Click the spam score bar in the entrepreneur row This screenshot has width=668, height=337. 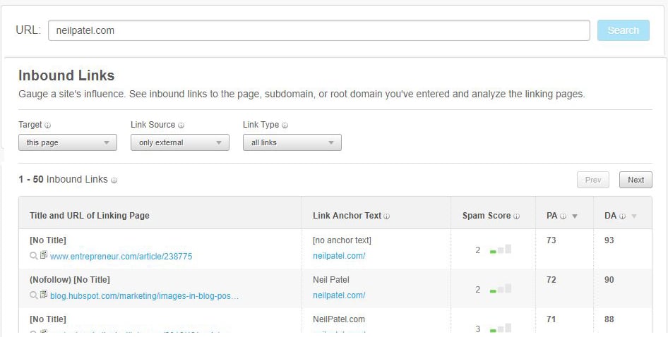click(501, 250)
